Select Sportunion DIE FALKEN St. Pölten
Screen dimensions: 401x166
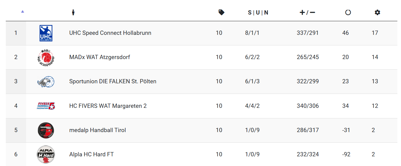coord(113,81)
